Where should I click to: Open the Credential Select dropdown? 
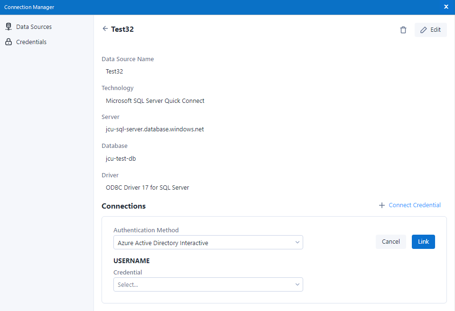pos(208,284)
